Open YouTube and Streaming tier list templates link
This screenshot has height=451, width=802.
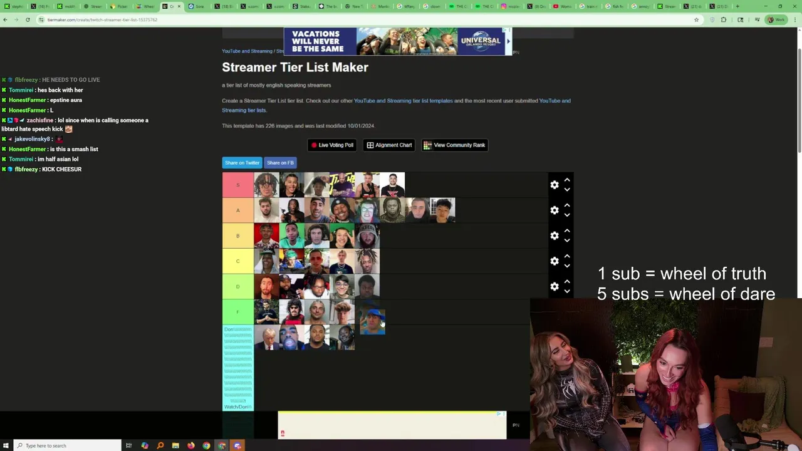pos(403,101)
